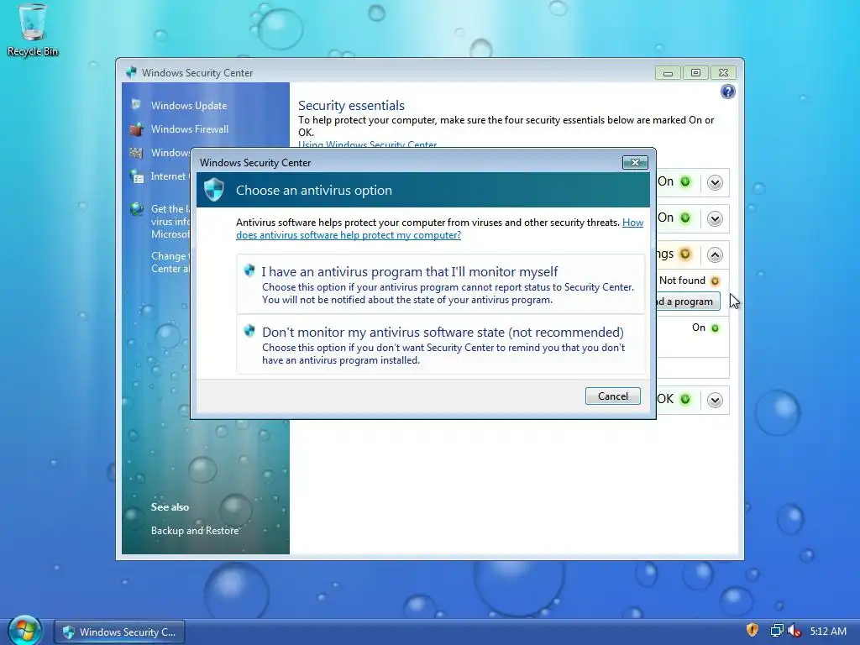Click the blue help question mark icon
860x645 pixels.
728,92
